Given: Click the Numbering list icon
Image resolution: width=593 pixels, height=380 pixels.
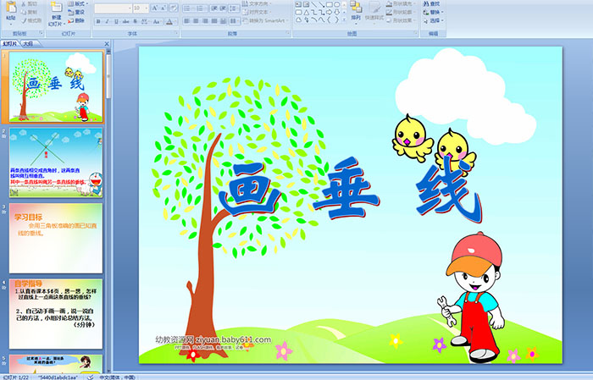Looking at the screenshot, I should [x=200, y=8].
